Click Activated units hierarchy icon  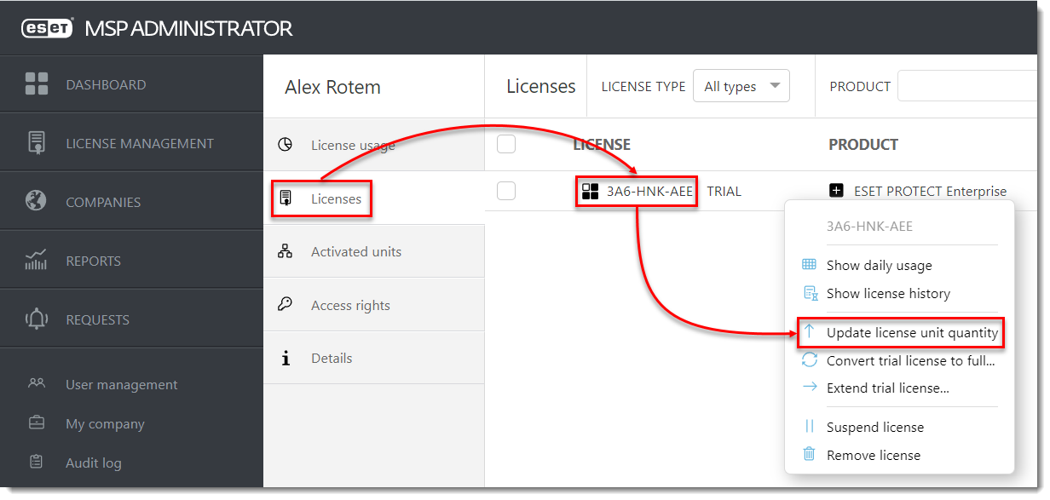[286, 251]
